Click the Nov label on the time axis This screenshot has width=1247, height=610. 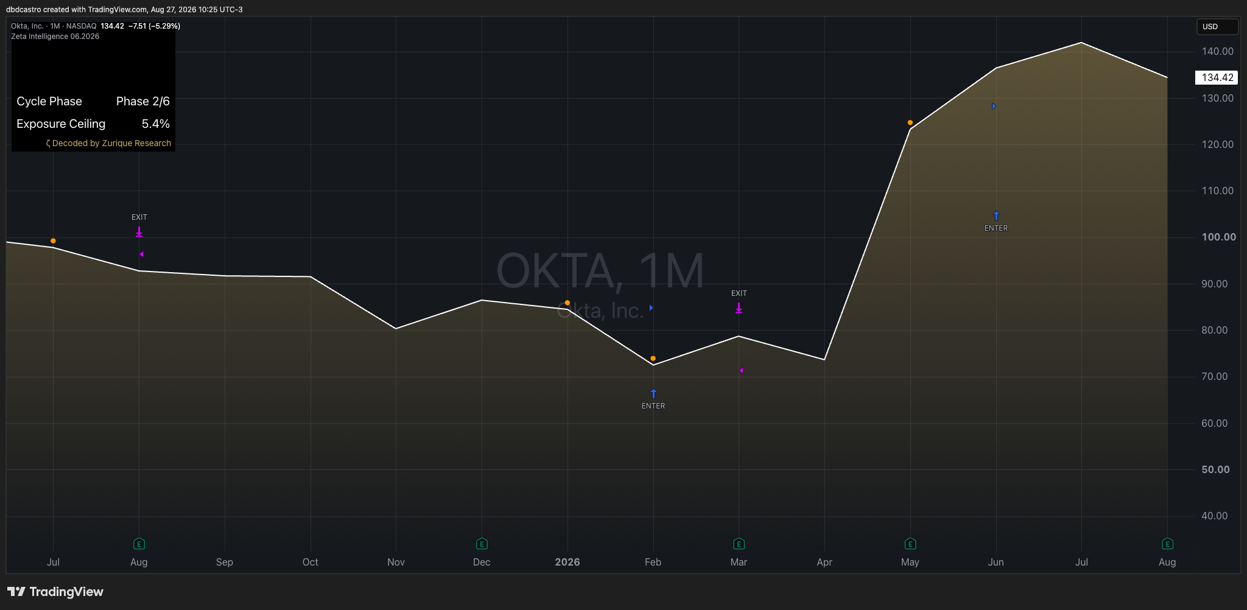[396, 562]
